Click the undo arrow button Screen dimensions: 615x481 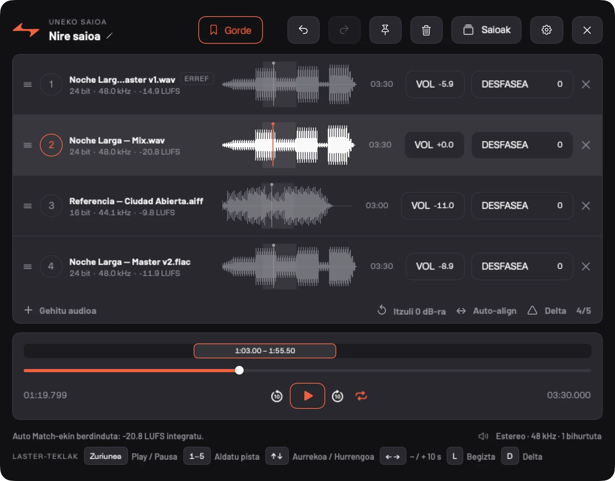click(x=303, y=30)
